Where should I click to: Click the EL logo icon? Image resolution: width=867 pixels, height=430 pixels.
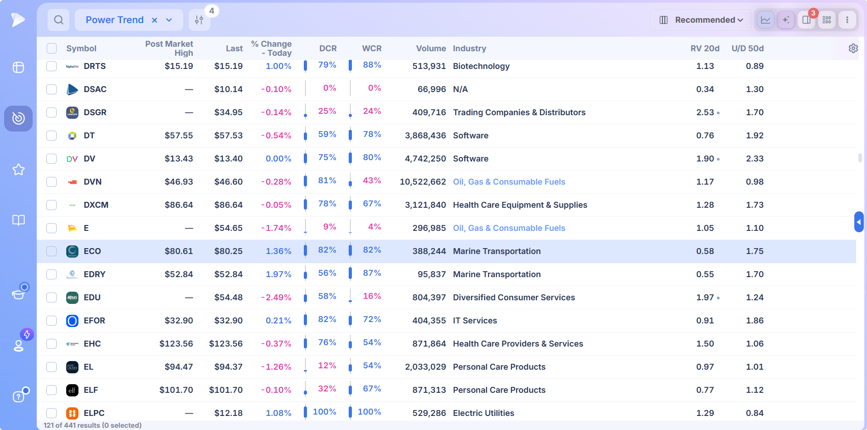tap(72, 367)
